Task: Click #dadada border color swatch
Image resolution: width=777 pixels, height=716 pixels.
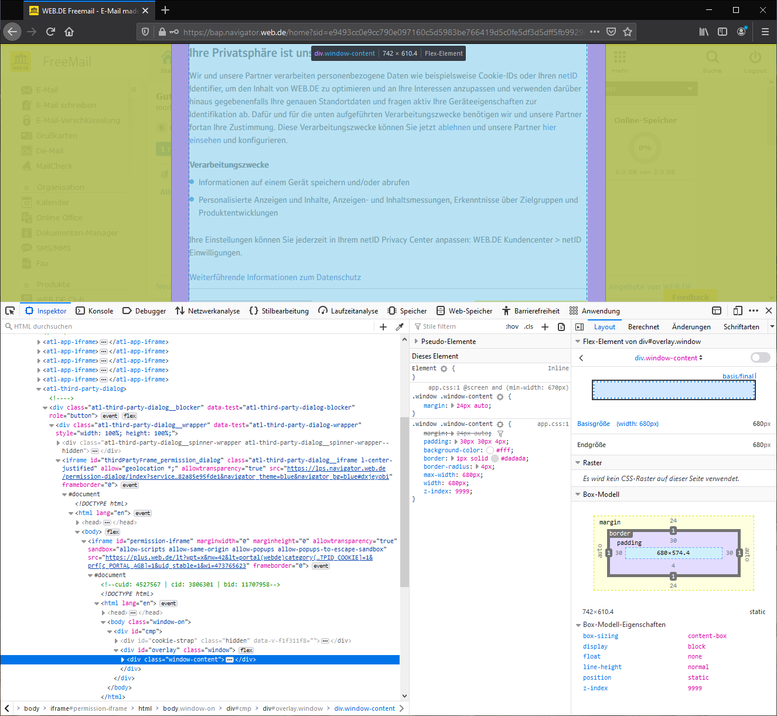Action: pyautogui.click(x=495, y=458)
